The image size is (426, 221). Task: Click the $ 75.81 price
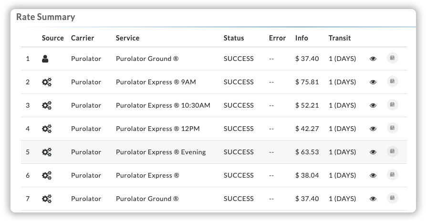click(307, 82)
